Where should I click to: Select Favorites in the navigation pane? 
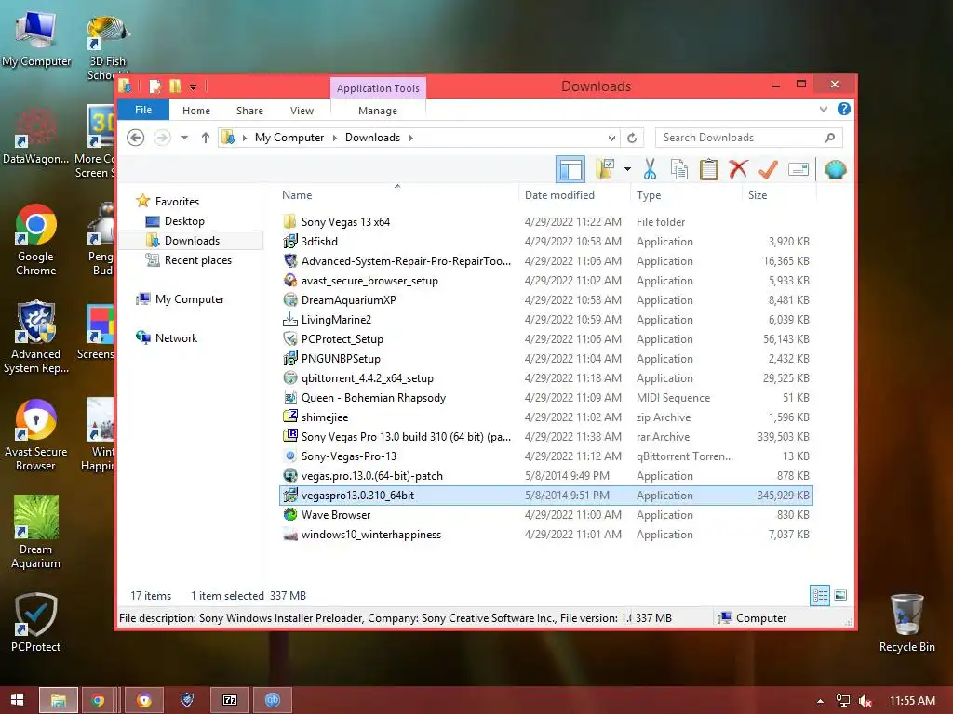(177, 202)
